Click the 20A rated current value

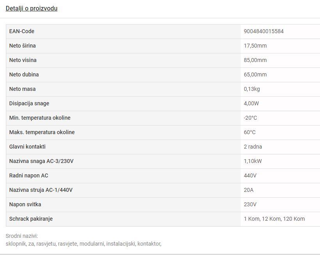249,190
